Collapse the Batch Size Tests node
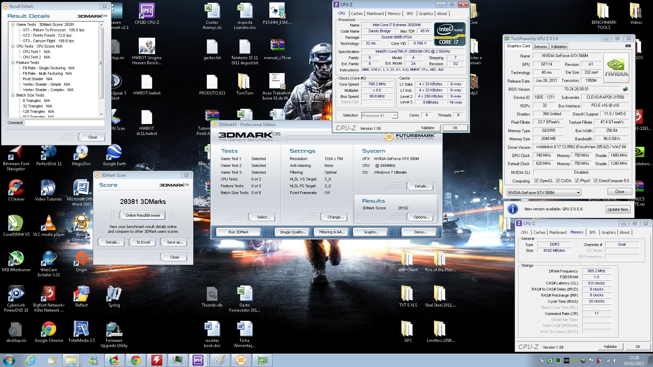The image size is (653, 367). pos(13,95)
